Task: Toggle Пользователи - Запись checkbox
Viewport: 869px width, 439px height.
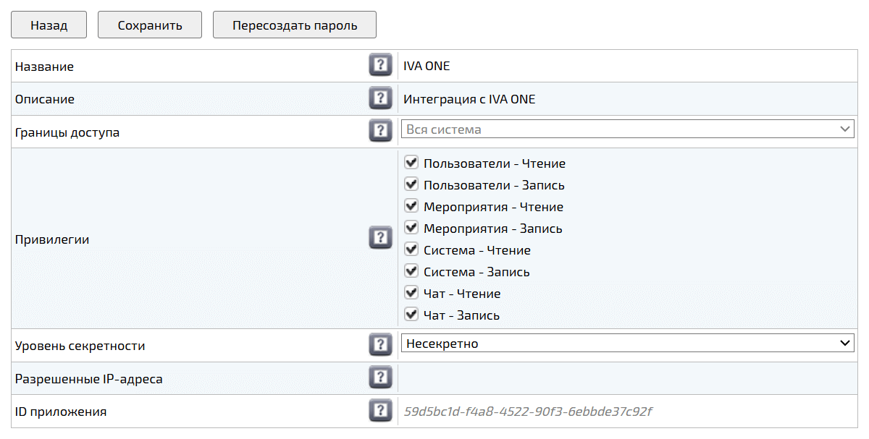Action: (x=411, y=184)
